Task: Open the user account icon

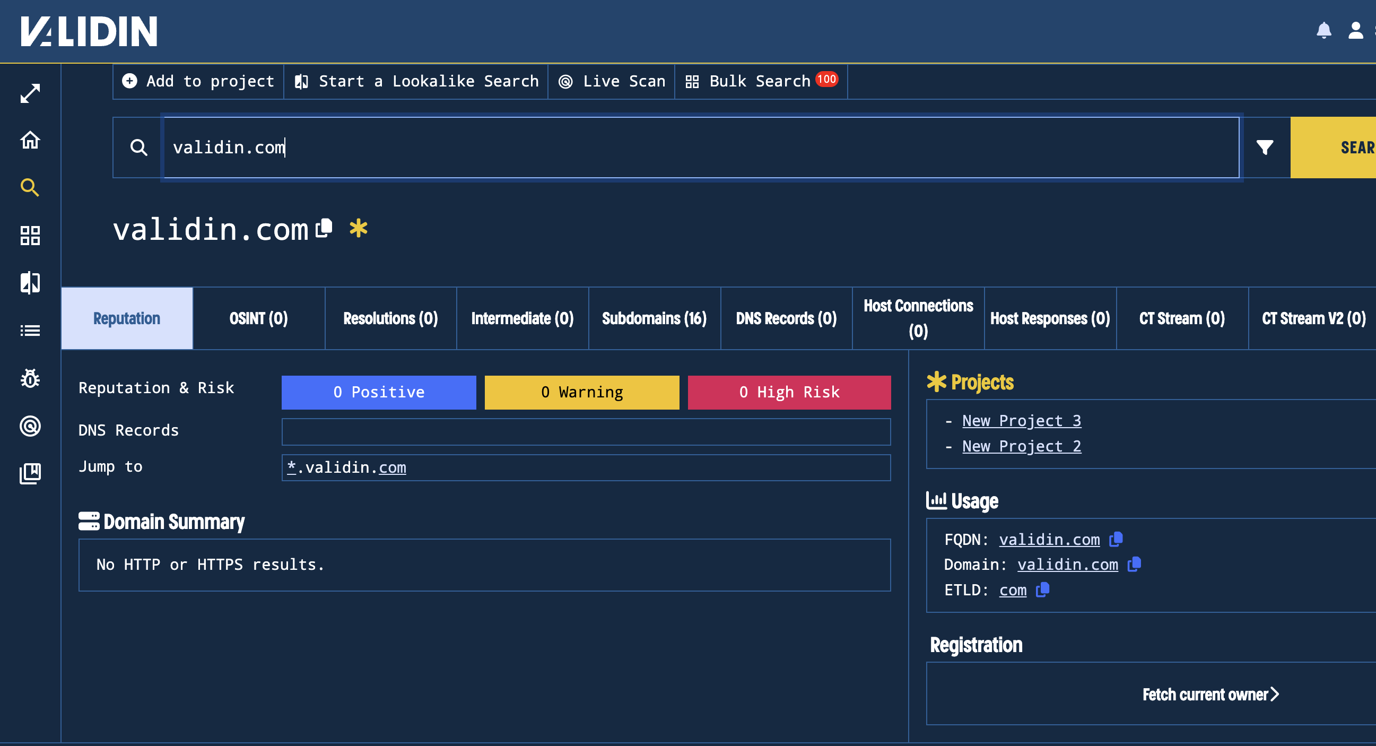Action: (x=1356, y=30)
